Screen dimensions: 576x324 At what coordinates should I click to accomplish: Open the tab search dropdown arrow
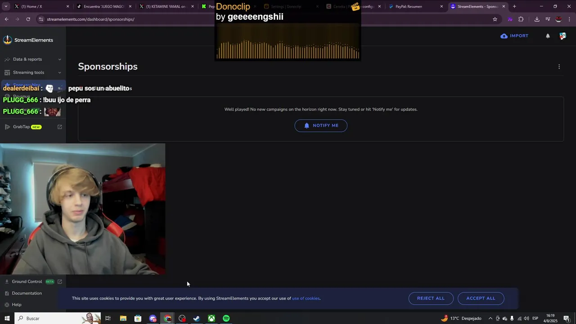pyautogui.click(x=6, y=6)
